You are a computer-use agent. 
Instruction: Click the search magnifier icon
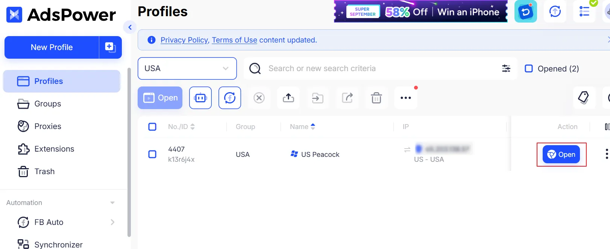coord(255,68)
